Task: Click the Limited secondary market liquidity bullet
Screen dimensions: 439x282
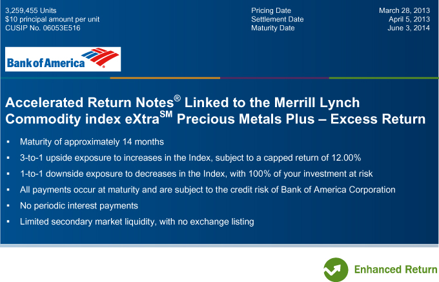Action: (x=137, y=221)
